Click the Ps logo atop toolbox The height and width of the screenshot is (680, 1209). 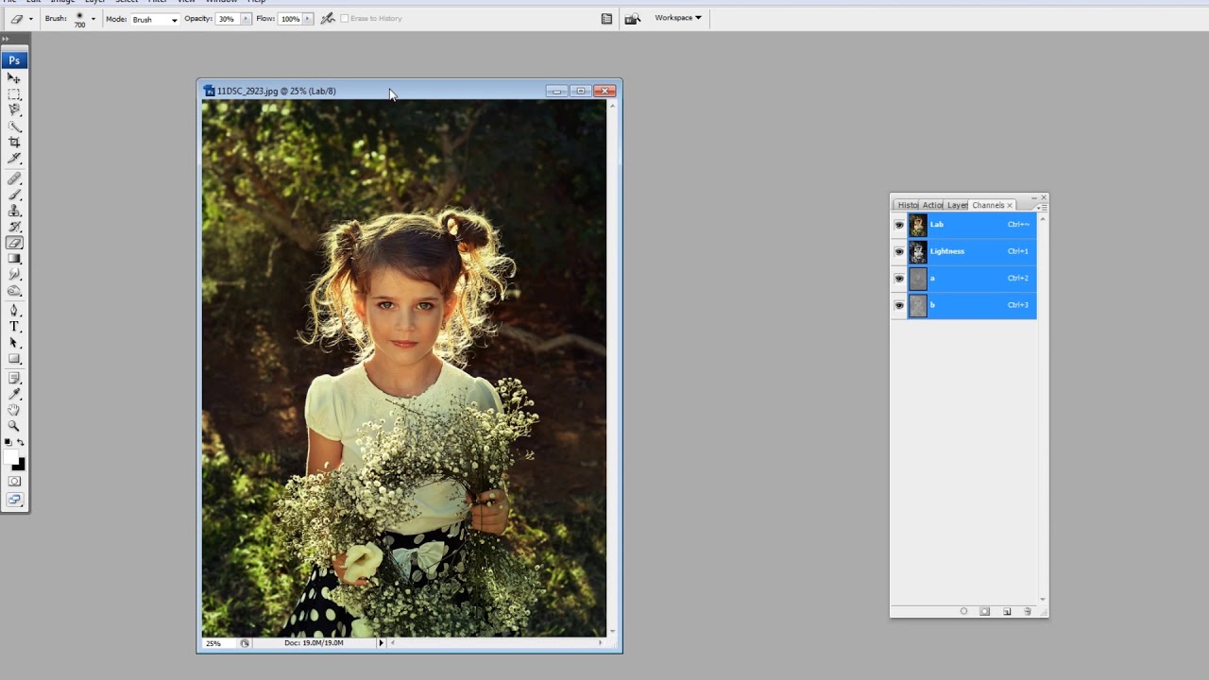(14, 60)
